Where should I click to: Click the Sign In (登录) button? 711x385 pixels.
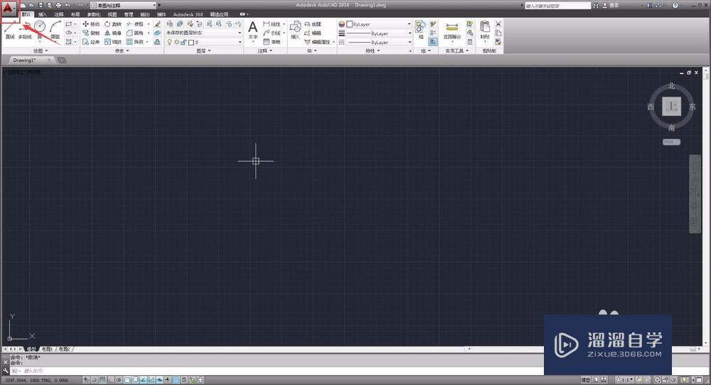pos(611,5)
